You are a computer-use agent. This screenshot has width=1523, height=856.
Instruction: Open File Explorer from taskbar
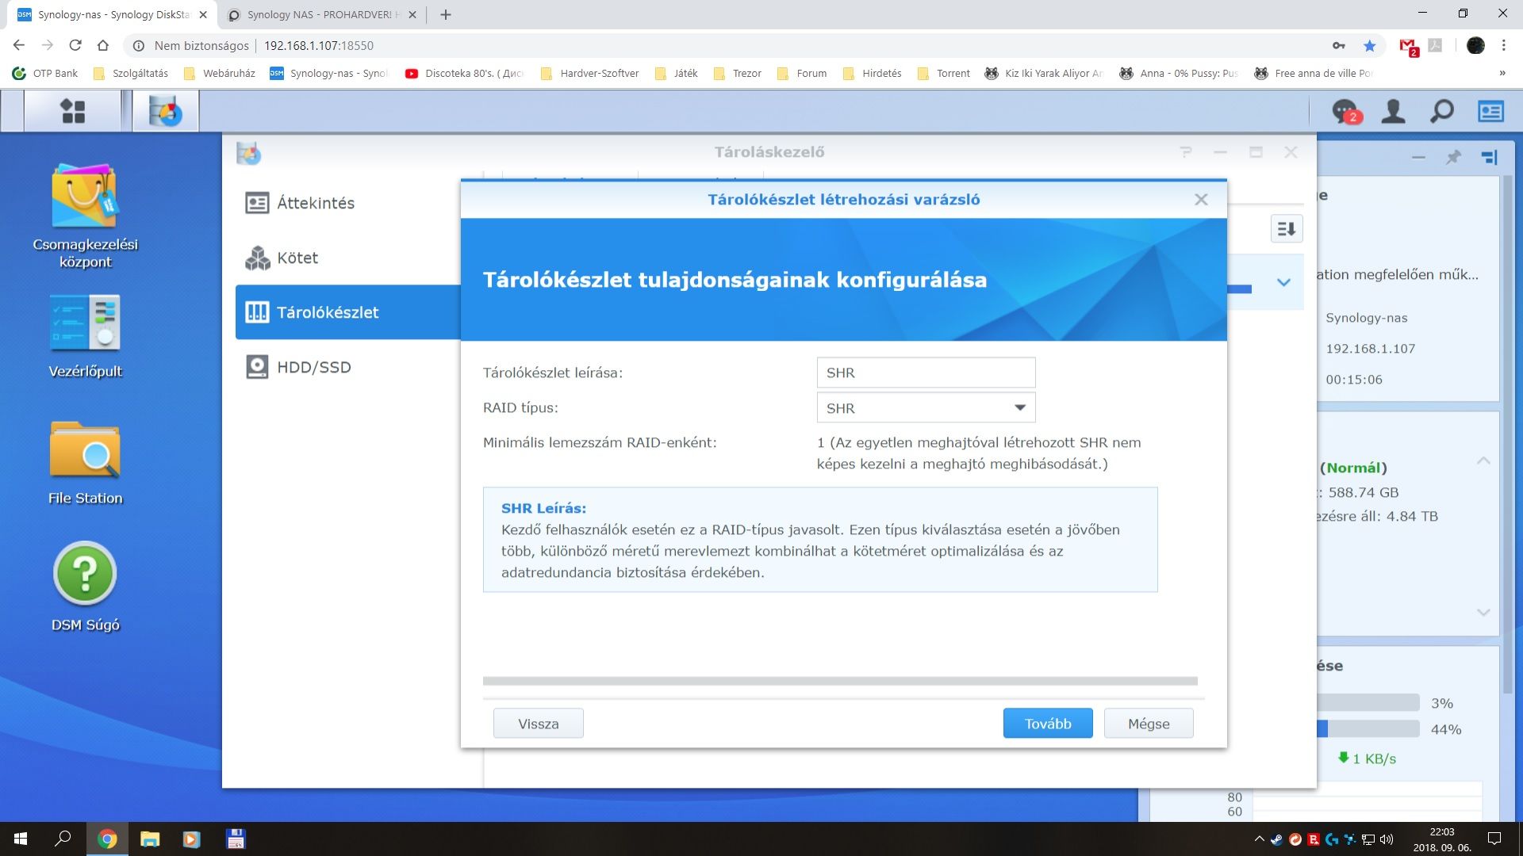(x=149, y=839)
